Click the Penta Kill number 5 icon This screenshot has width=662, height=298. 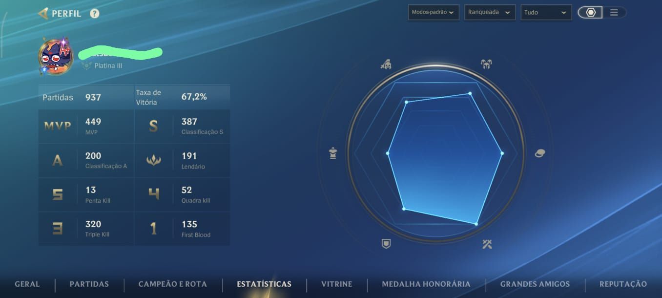[58, 194]
